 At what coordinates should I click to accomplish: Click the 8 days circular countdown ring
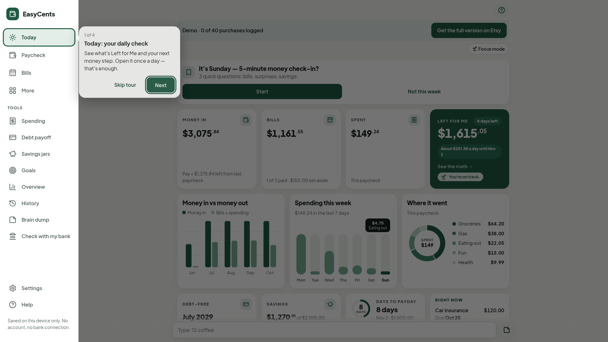(x=361, y=309)
